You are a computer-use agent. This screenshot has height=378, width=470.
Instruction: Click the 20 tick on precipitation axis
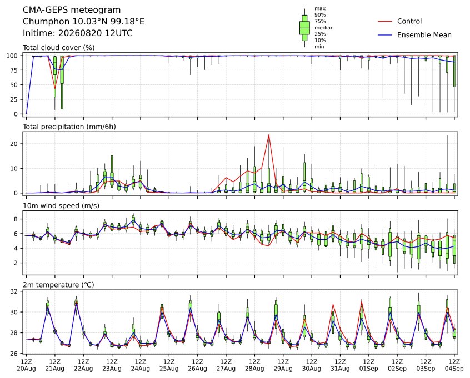click(14, 144)
